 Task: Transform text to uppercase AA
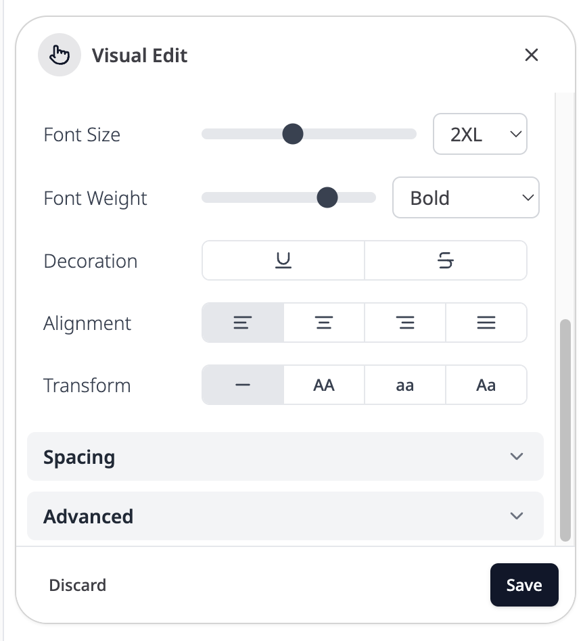pyautogui.click(x=324, y=385)
